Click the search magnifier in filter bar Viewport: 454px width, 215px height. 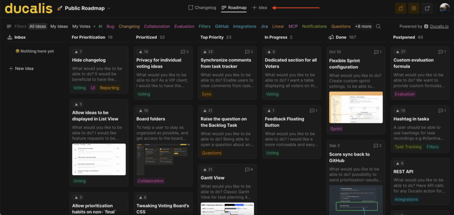pos(378,27)
